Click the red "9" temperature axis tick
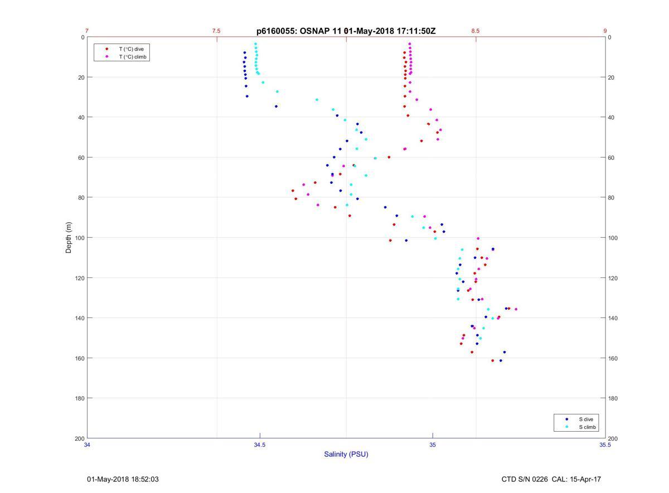This screenshot has height=493, width=669. 605,31
